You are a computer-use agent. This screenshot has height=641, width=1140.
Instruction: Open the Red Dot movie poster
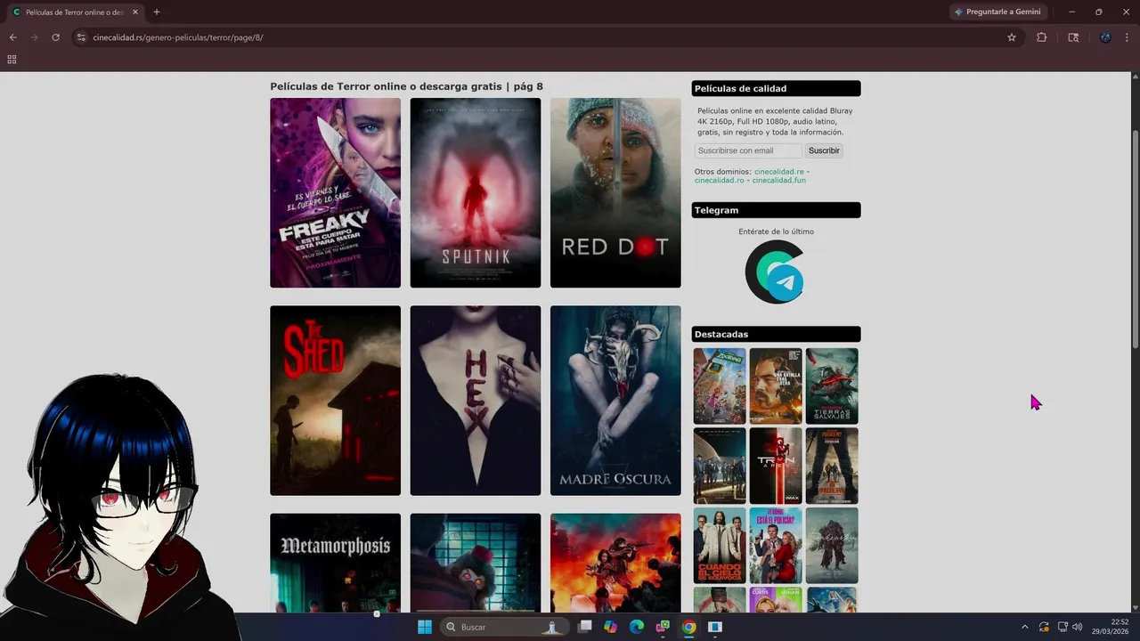[615, 192]
